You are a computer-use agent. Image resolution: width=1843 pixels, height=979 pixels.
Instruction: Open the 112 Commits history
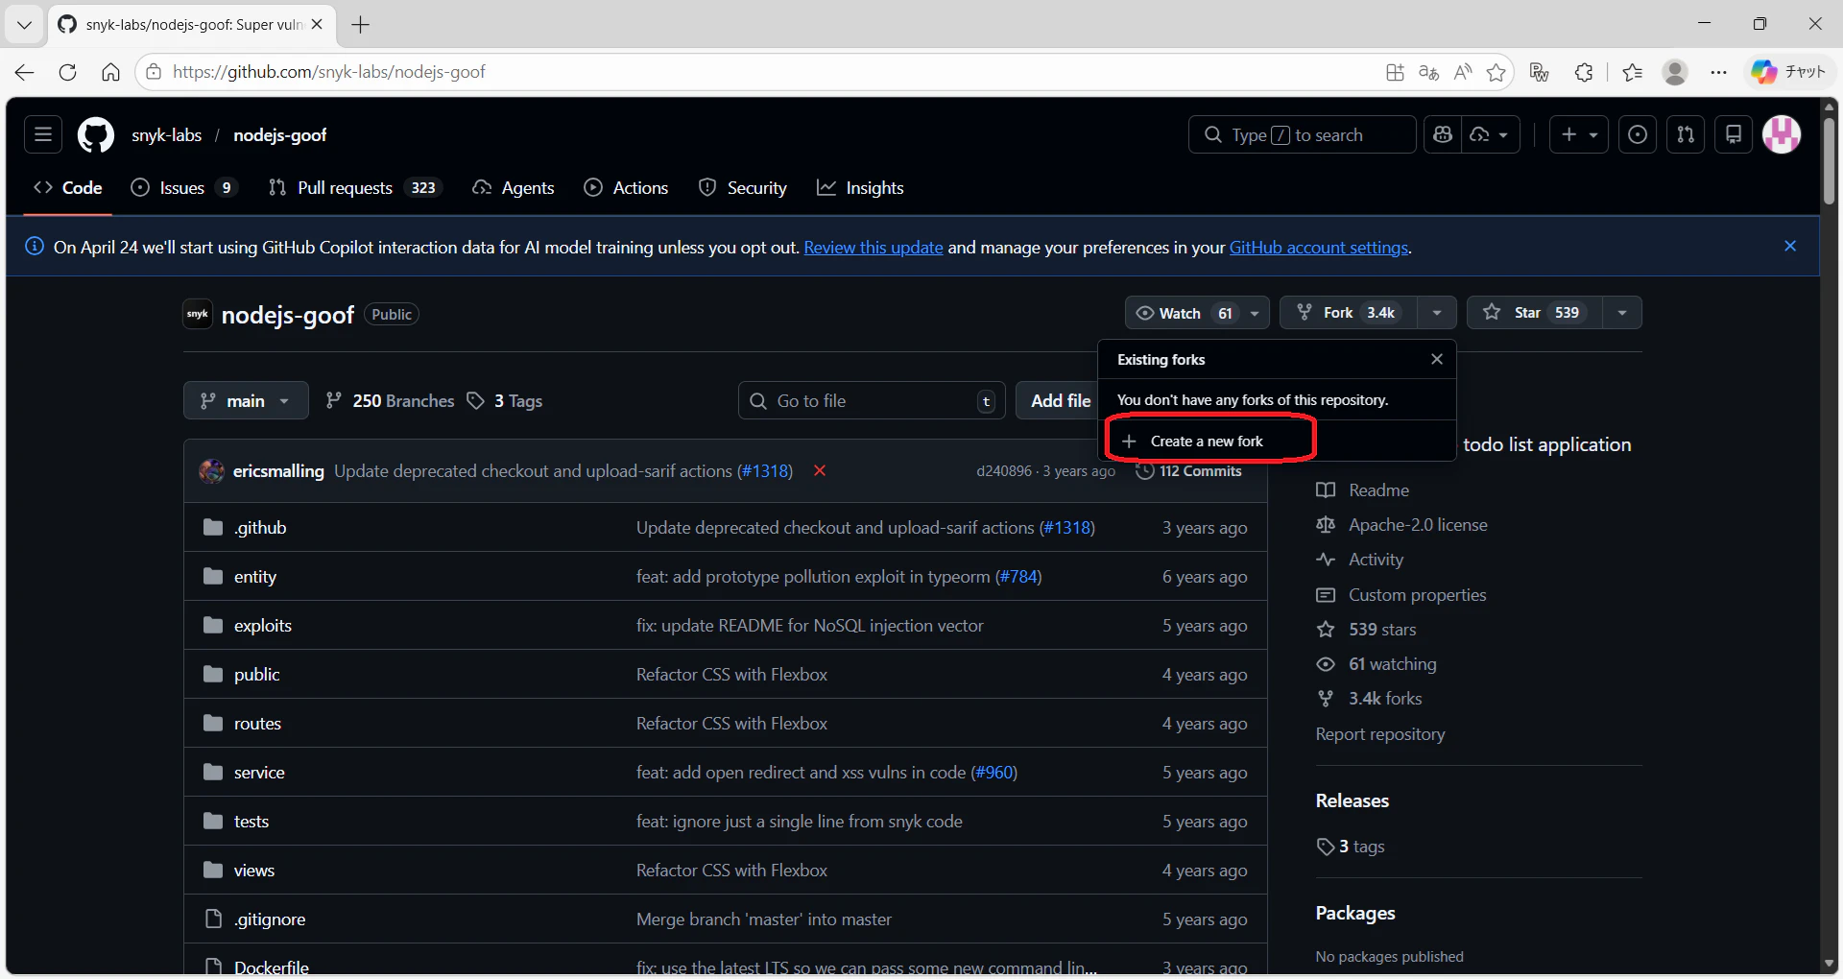1188,470
